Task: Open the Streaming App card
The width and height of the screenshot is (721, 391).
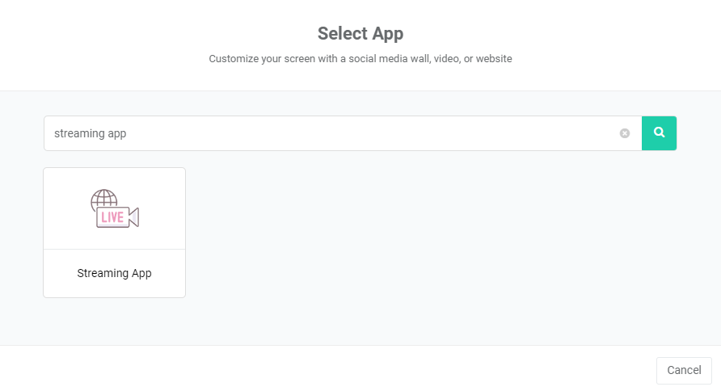Action: (114, 233)
